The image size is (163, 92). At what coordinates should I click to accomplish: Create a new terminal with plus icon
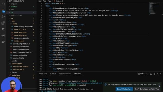point(146,74)
